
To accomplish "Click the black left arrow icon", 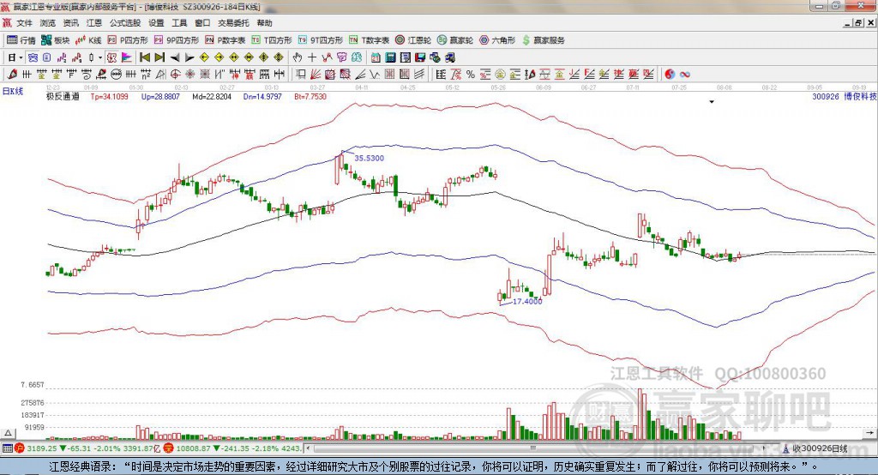I will 175,57.
